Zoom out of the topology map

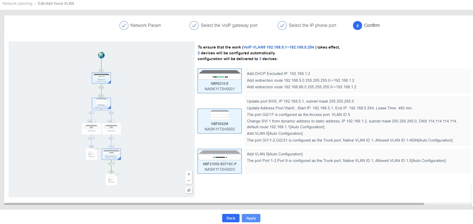(x=189, y=181)
